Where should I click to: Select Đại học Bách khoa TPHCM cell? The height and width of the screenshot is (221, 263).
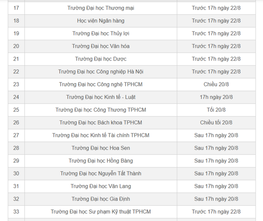(101, 123)
